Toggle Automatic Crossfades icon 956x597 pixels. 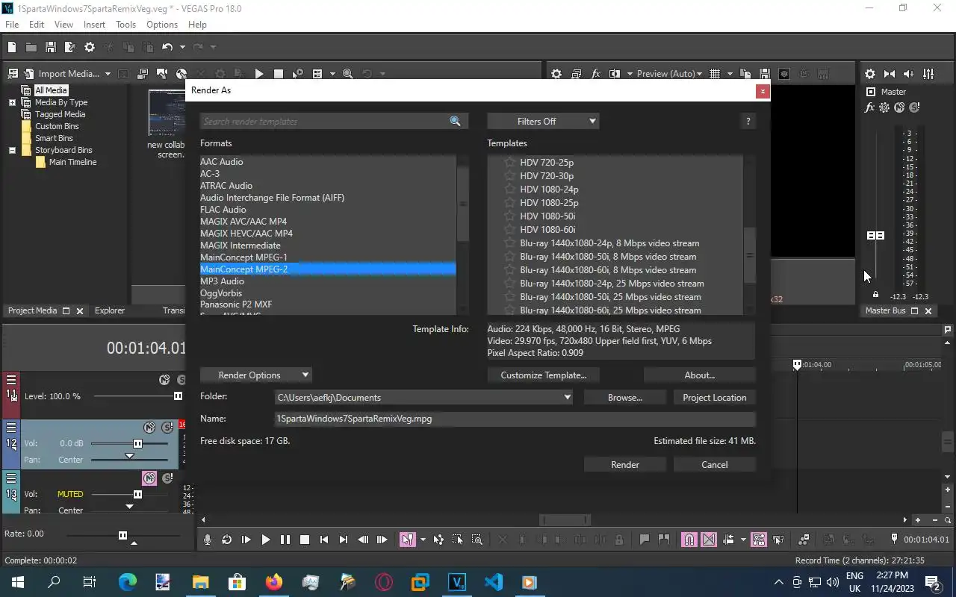[709, 540]
